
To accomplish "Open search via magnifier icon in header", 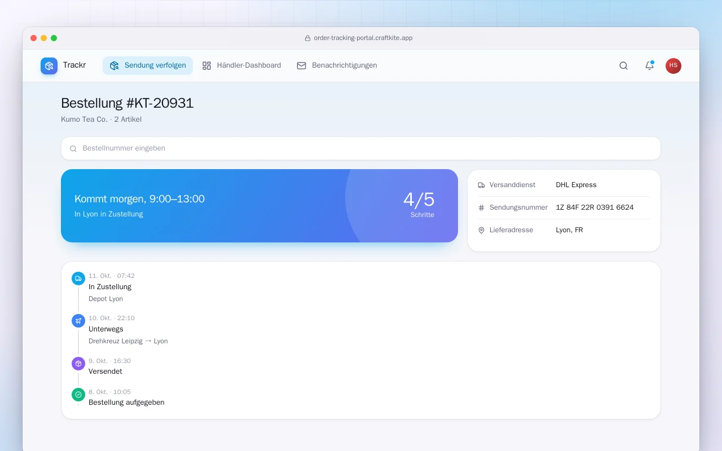I will [x=623, y=65].
